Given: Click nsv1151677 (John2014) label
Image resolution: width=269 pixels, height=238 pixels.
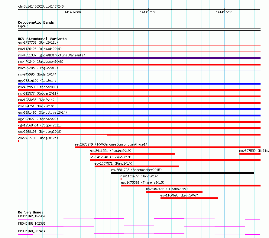Looking at the screenshot, I should [x=139, y=176].
